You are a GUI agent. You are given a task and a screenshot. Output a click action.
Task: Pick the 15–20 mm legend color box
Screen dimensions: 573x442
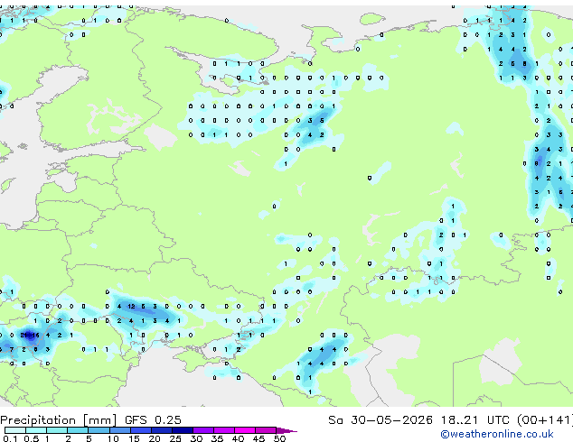pyautogui.click(x=141, y=430)
